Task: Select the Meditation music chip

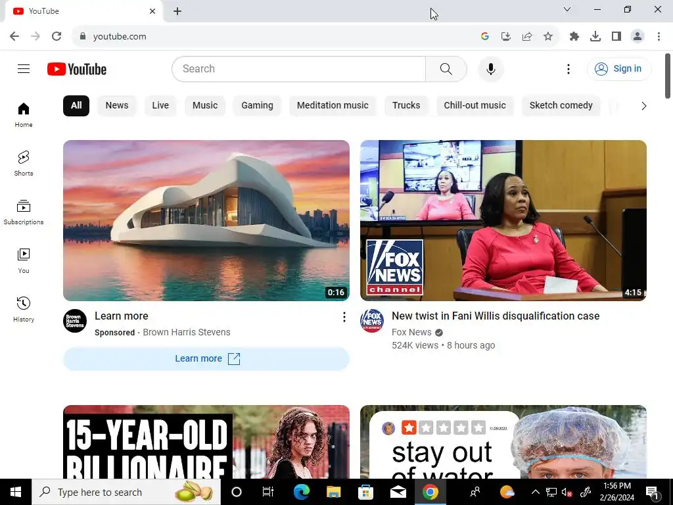Action: [x=333, y=106]
